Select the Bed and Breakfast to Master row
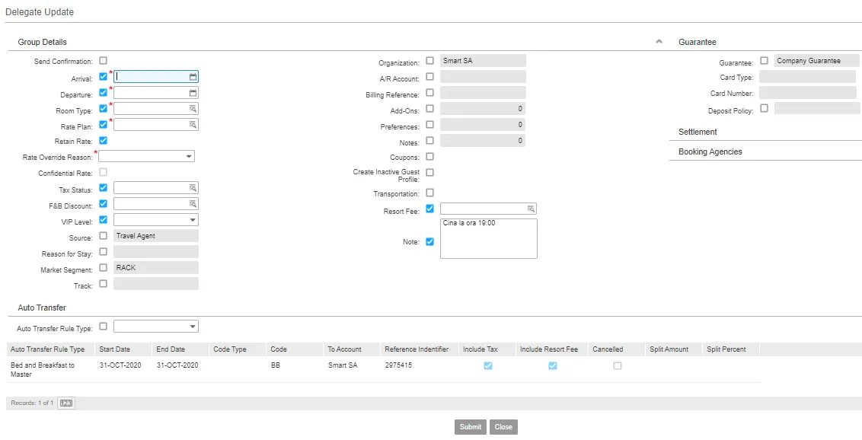This screenshot has width=862, height=440. [x=384, y=370]
